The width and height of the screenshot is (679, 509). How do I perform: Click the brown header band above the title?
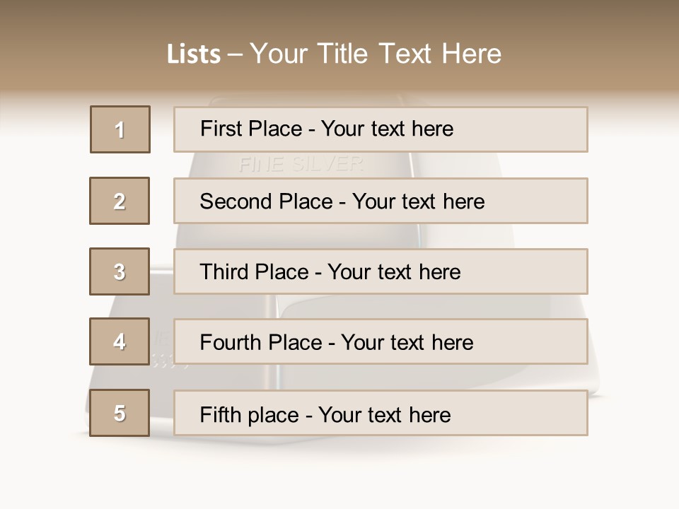click(x=339, y=16)
